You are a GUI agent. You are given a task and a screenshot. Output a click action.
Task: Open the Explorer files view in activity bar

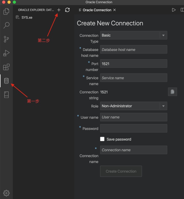pos(6,12)
